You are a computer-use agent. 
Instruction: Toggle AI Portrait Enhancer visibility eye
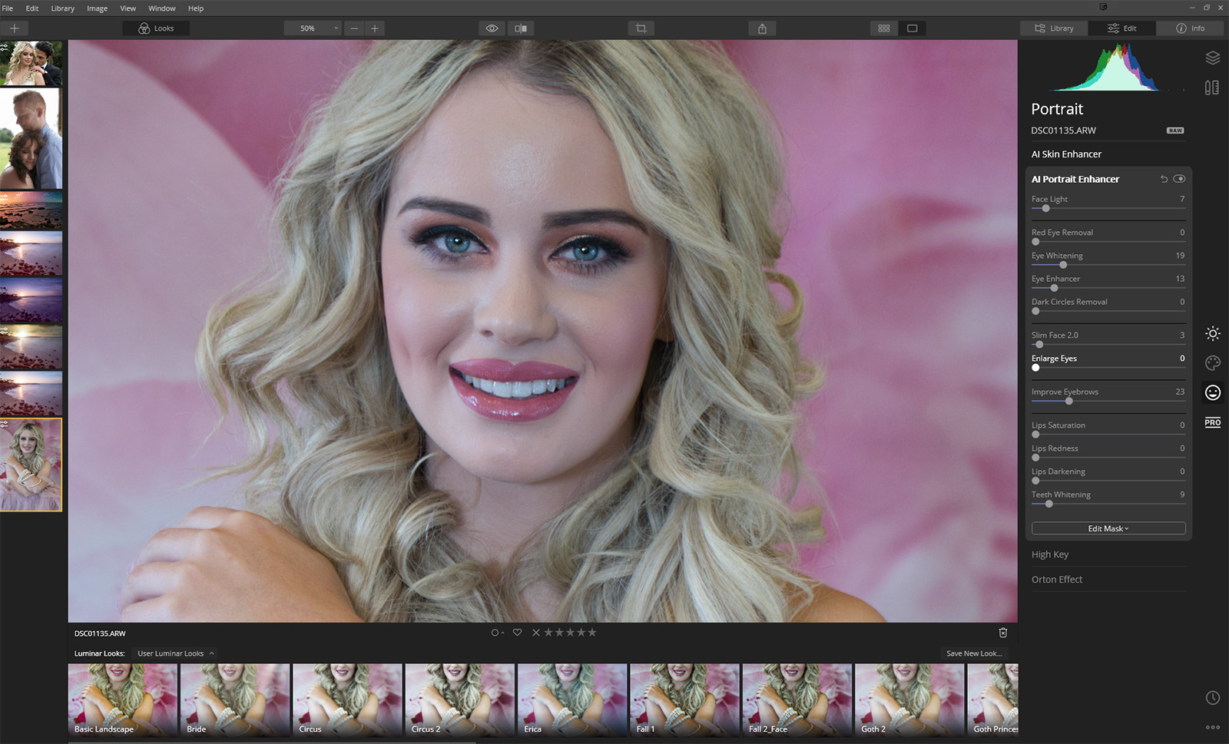coord(1179,179)
